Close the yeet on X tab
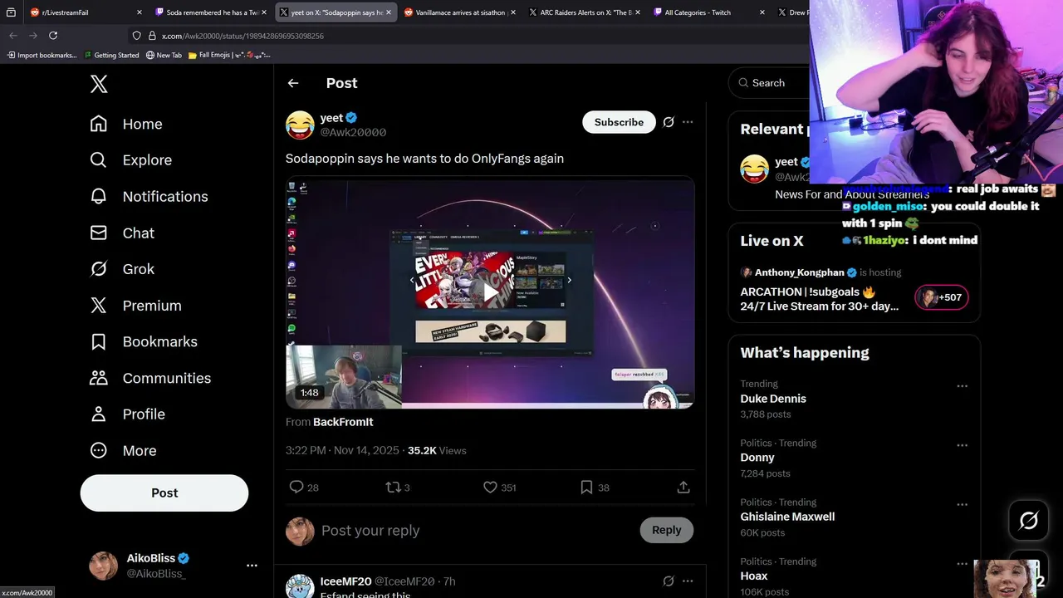Image resolution: width=1063 pixels, height=598 pixels. (x=389, y=12)
